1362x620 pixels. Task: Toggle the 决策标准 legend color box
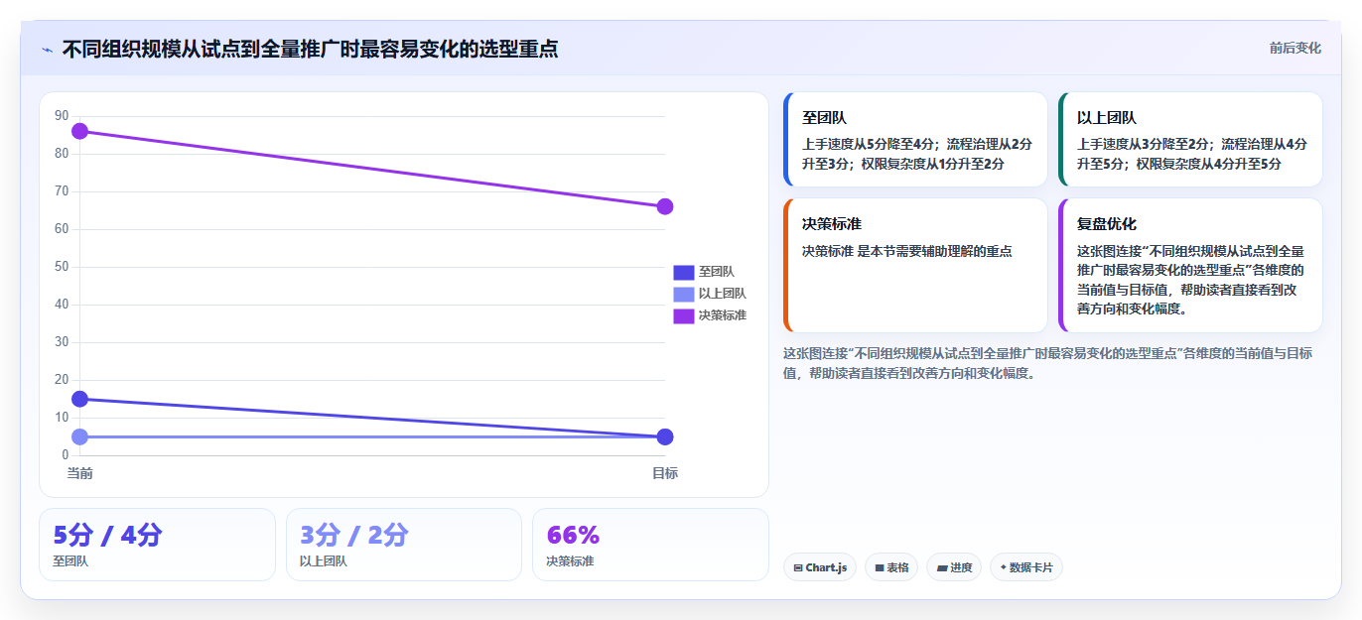point(683,315)
